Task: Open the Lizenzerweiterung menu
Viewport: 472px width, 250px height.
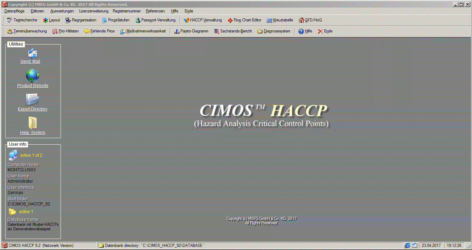Action: point(93,11)
